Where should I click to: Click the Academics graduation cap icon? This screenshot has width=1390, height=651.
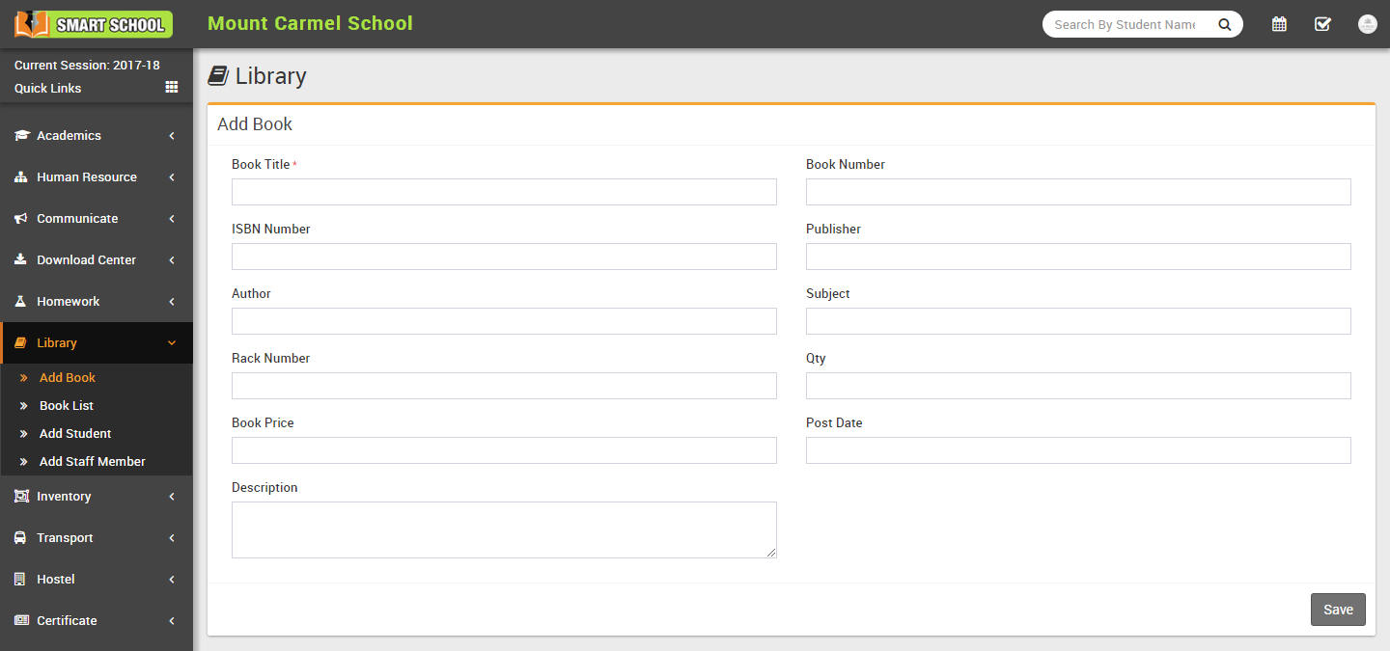21,136
